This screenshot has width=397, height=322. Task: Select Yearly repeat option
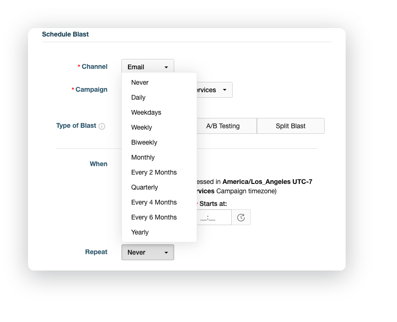[x=159, y=232]
